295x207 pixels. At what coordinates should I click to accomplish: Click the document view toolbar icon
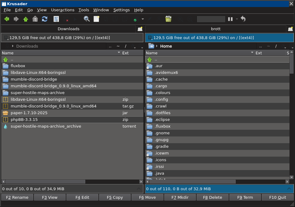[x=56, y=19]
